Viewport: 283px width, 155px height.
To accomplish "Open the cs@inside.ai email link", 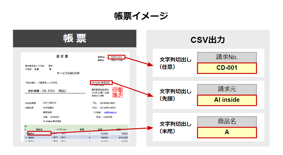I will click(x=110, y=112).
